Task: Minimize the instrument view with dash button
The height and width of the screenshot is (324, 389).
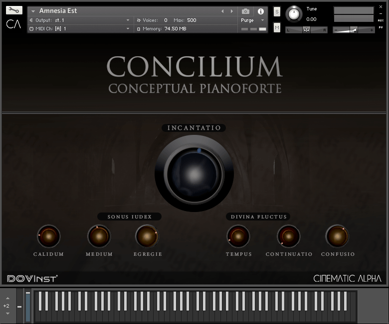Action: coord(381,14)
